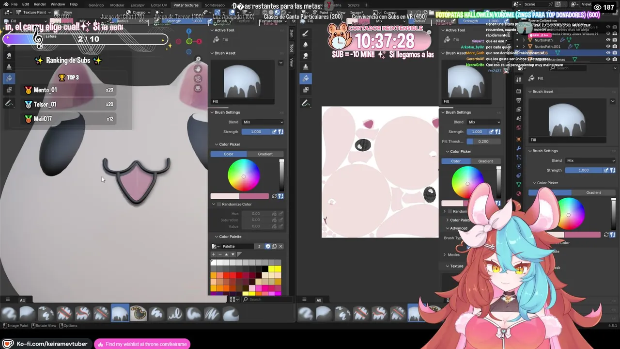Enable the Randomize Color checkbox
This screenshot has width=620, height=349.
218,204
